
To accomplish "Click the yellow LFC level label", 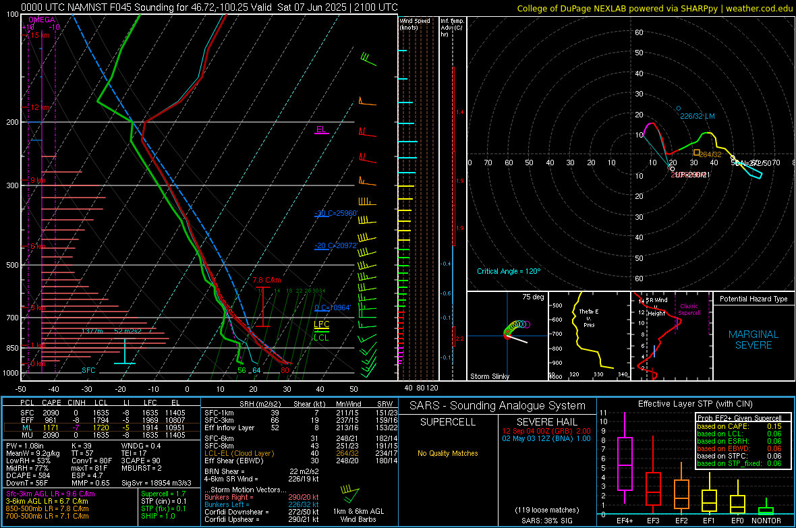I will point(321,324).
